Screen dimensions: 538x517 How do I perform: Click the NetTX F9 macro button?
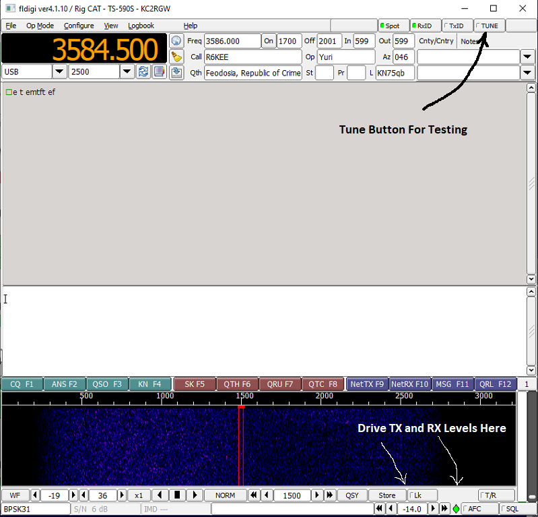[367, 384]
